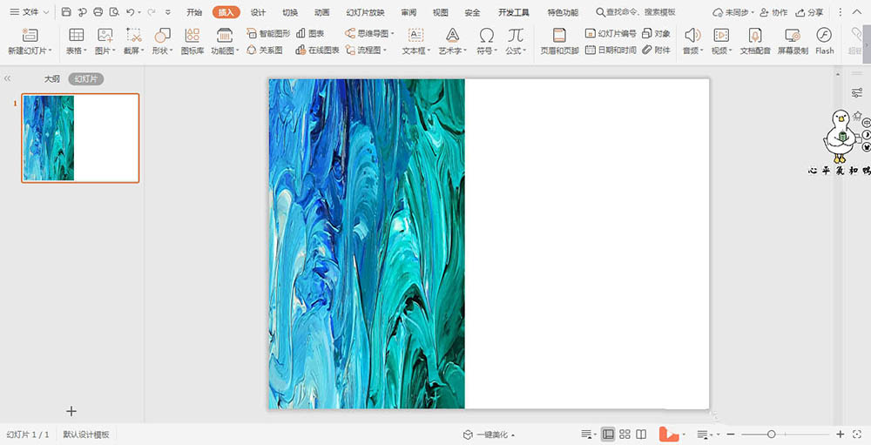Insert a table via 表格 icon
Viewport: 871px width, 445px height.
tap(76, 36)
